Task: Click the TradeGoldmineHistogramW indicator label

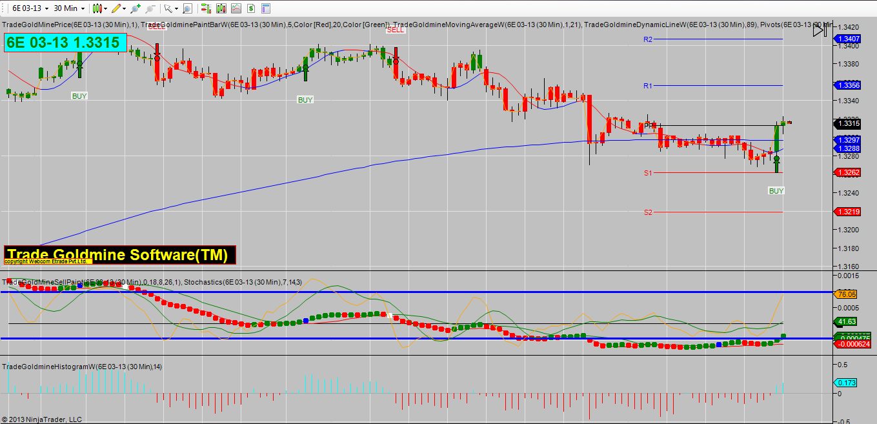Action: 83,367
